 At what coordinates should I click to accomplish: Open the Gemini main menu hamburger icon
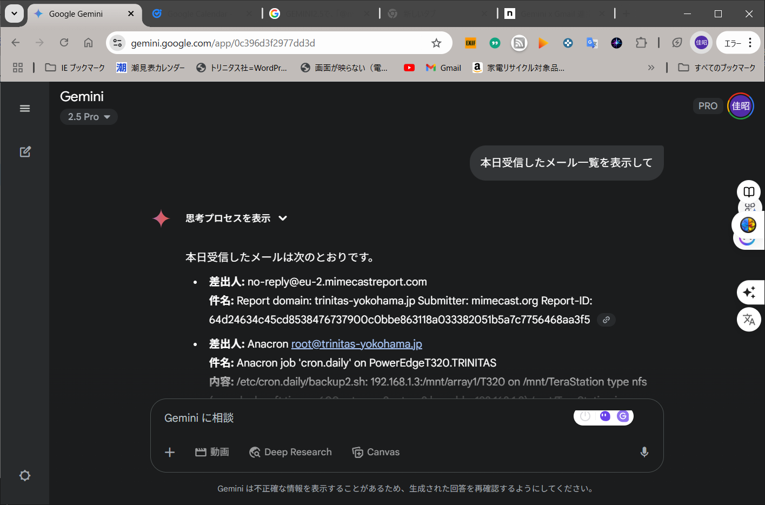coord(25,109)
